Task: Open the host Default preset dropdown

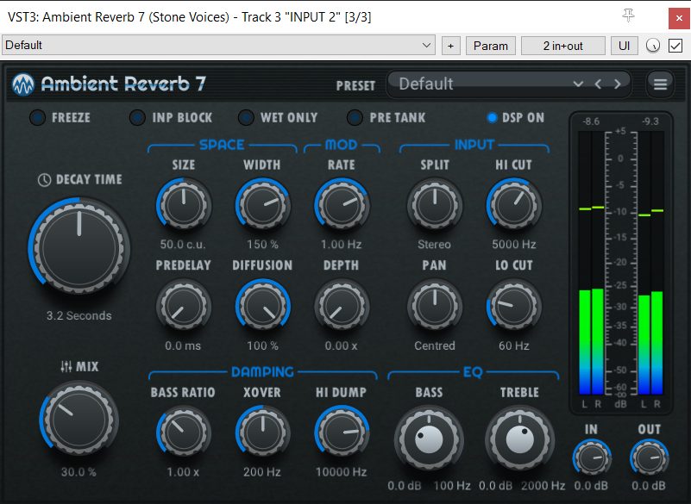Action: tap(218, 46)
